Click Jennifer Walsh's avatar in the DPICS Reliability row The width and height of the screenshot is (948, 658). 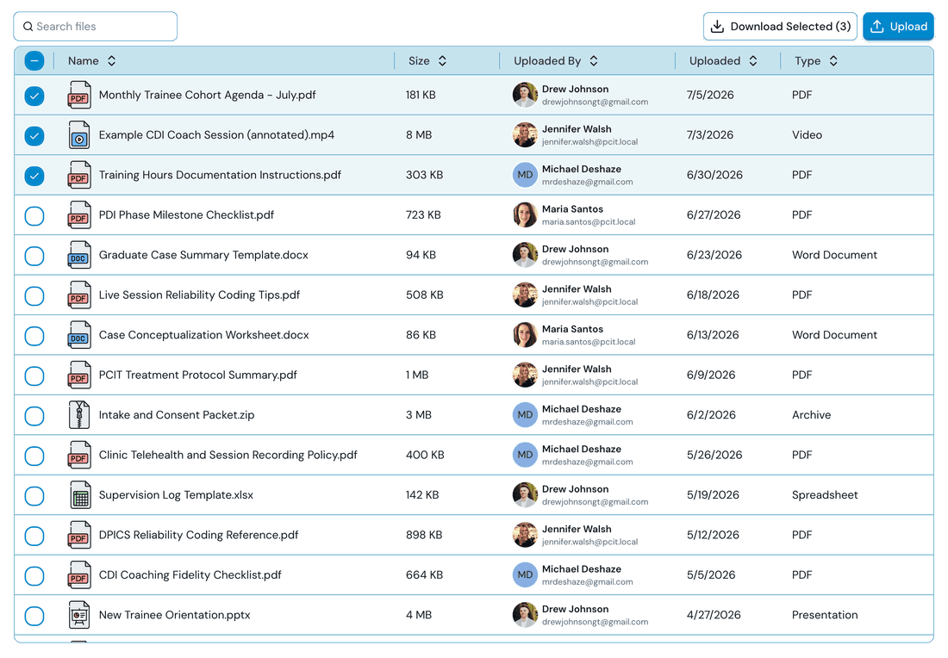[x=525, y=535]
